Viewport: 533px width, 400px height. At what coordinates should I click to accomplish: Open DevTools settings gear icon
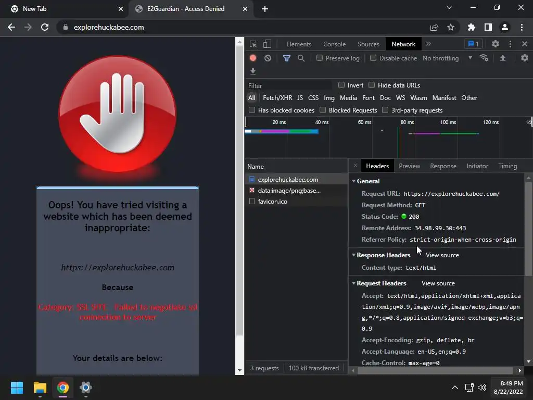tap(496, 44)
